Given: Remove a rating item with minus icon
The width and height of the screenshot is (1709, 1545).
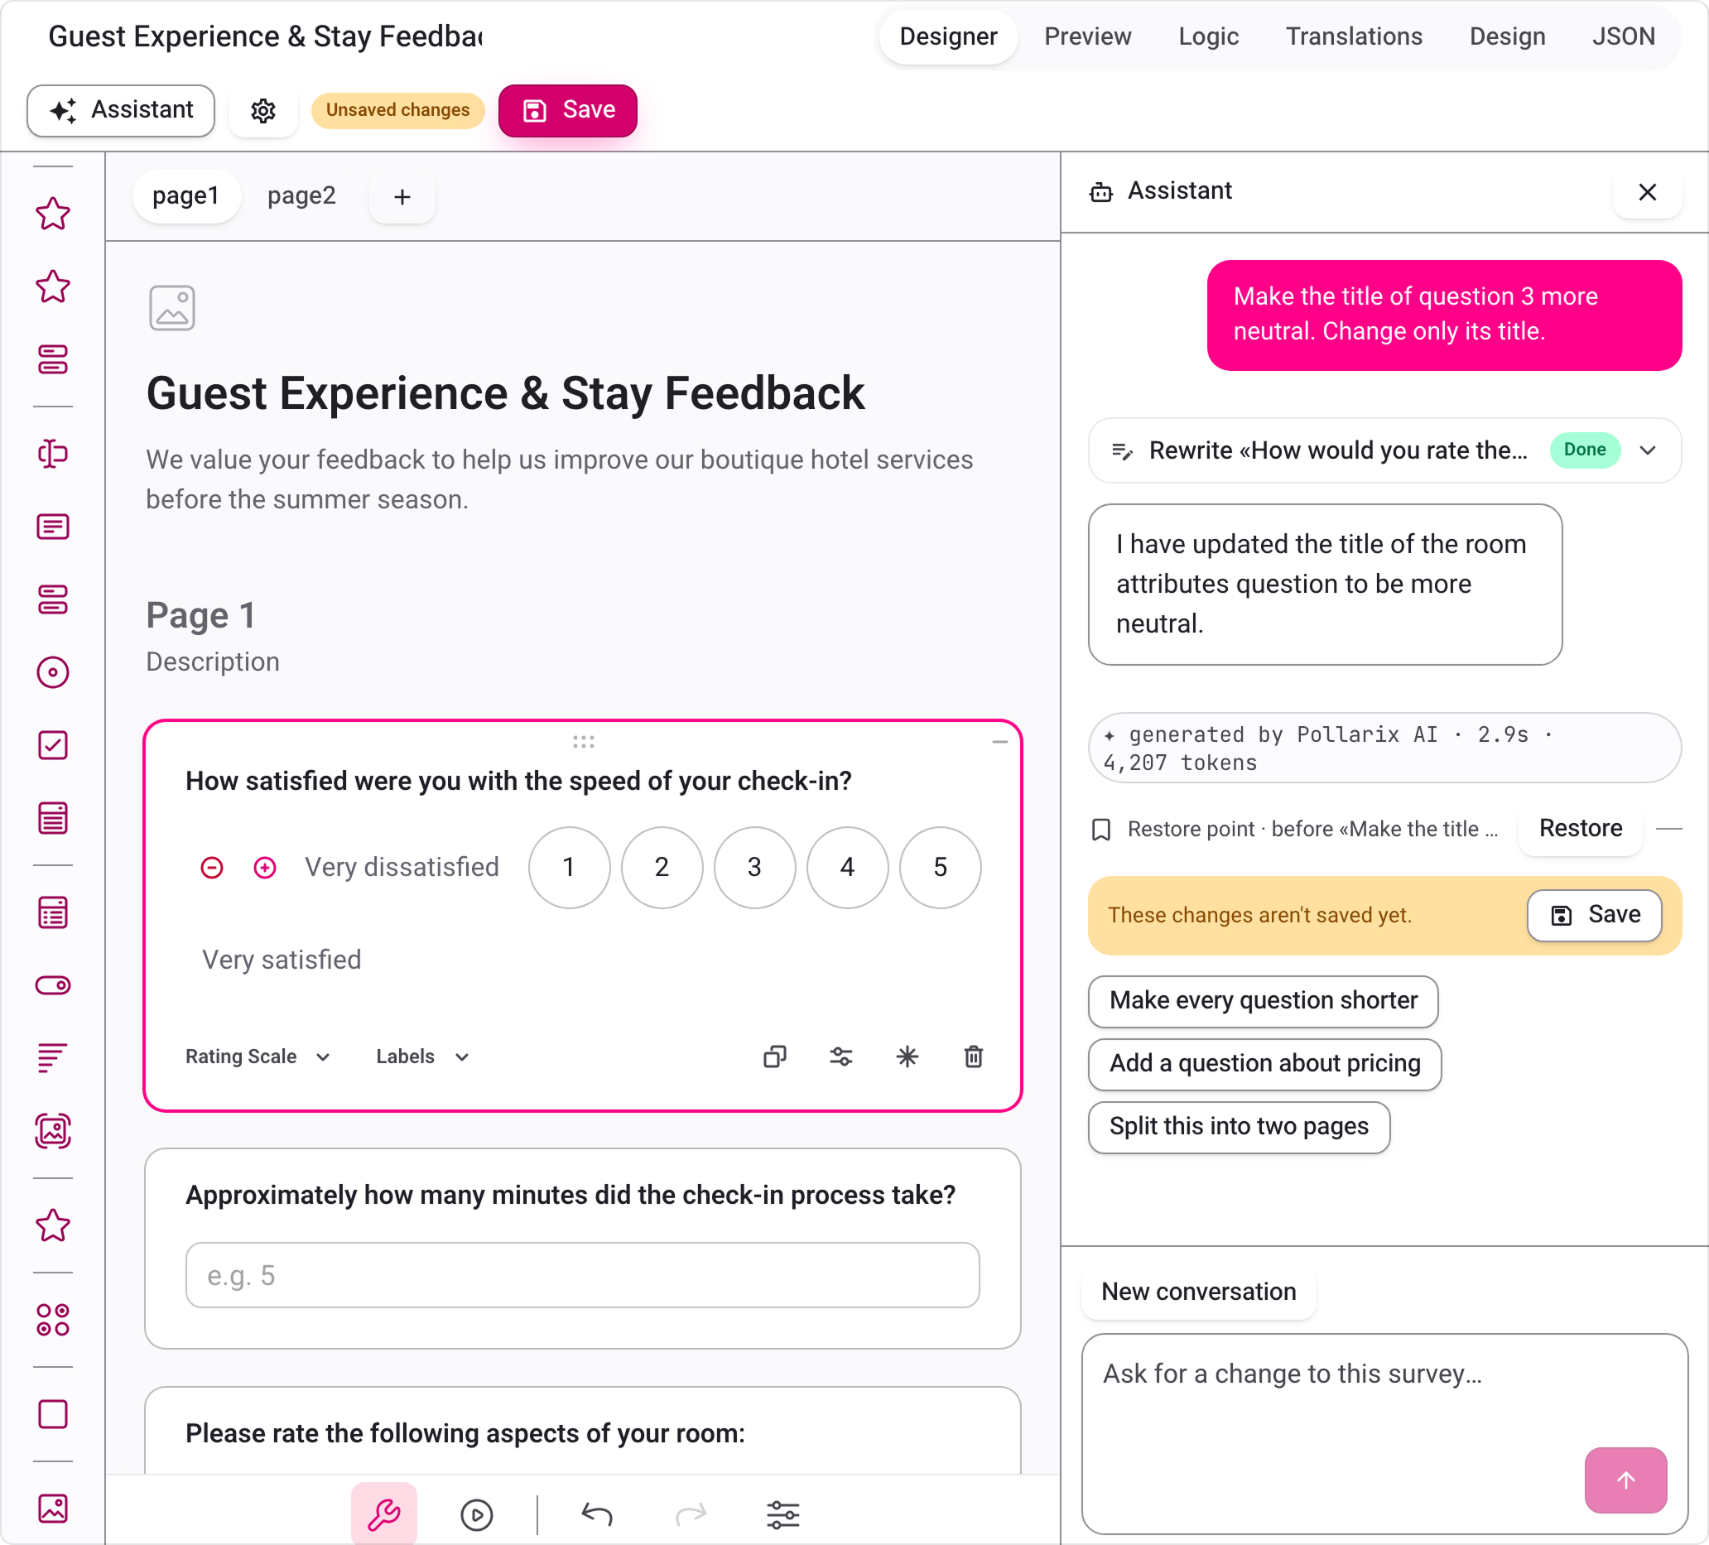Looking at the screenshot, I should (212, 867).
